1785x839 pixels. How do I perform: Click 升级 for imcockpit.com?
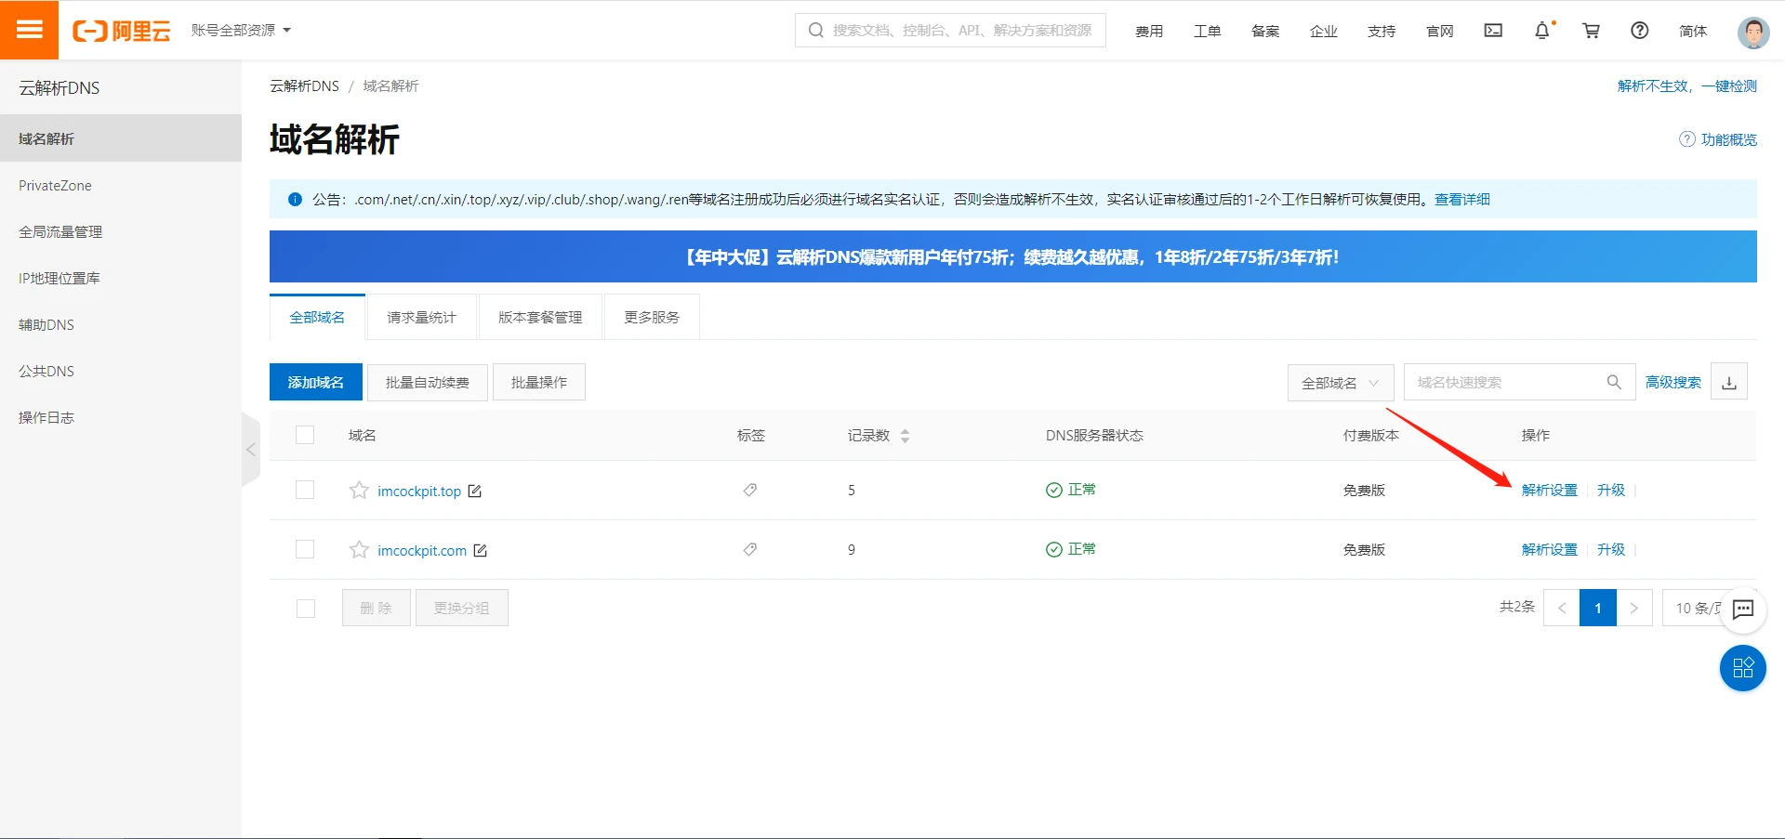click(1611, 549)
